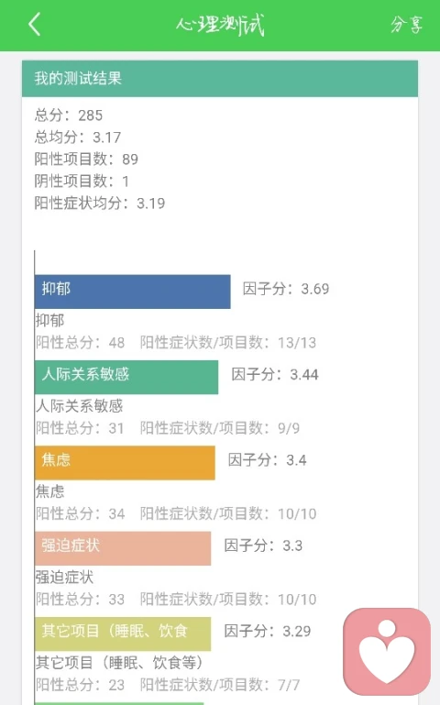Image resolution: width=440 pixels, height=705 pixels.
Task: Select the green 人际关系敏感 bar
Action: [126, 377]
